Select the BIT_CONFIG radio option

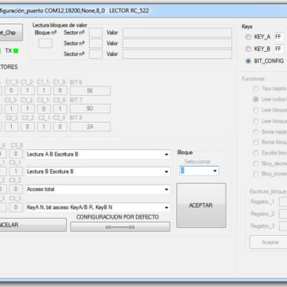coord(248,61)
